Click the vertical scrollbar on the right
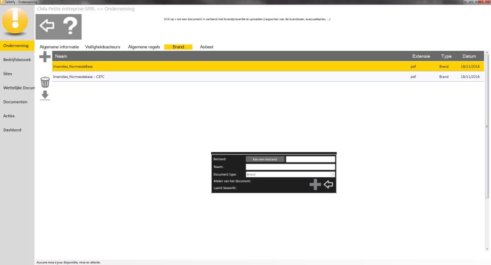 tap(487, 127)
